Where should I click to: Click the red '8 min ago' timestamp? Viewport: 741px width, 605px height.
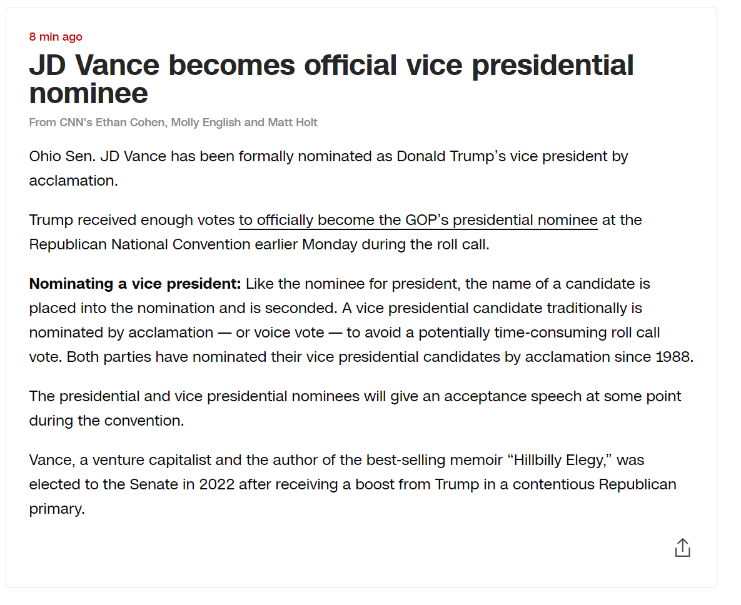pos(56,37)
